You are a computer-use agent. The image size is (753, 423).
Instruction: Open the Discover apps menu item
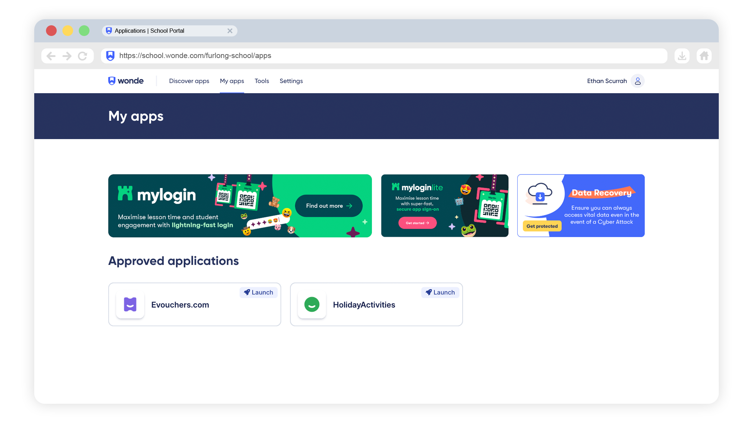[x=189, y=81]
